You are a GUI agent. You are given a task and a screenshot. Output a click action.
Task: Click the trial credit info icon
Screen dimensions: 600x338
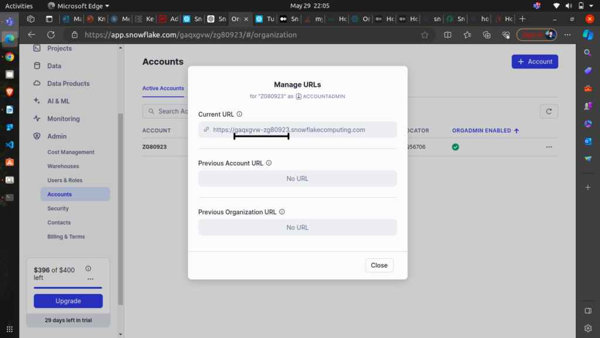[x=88, y=269]
